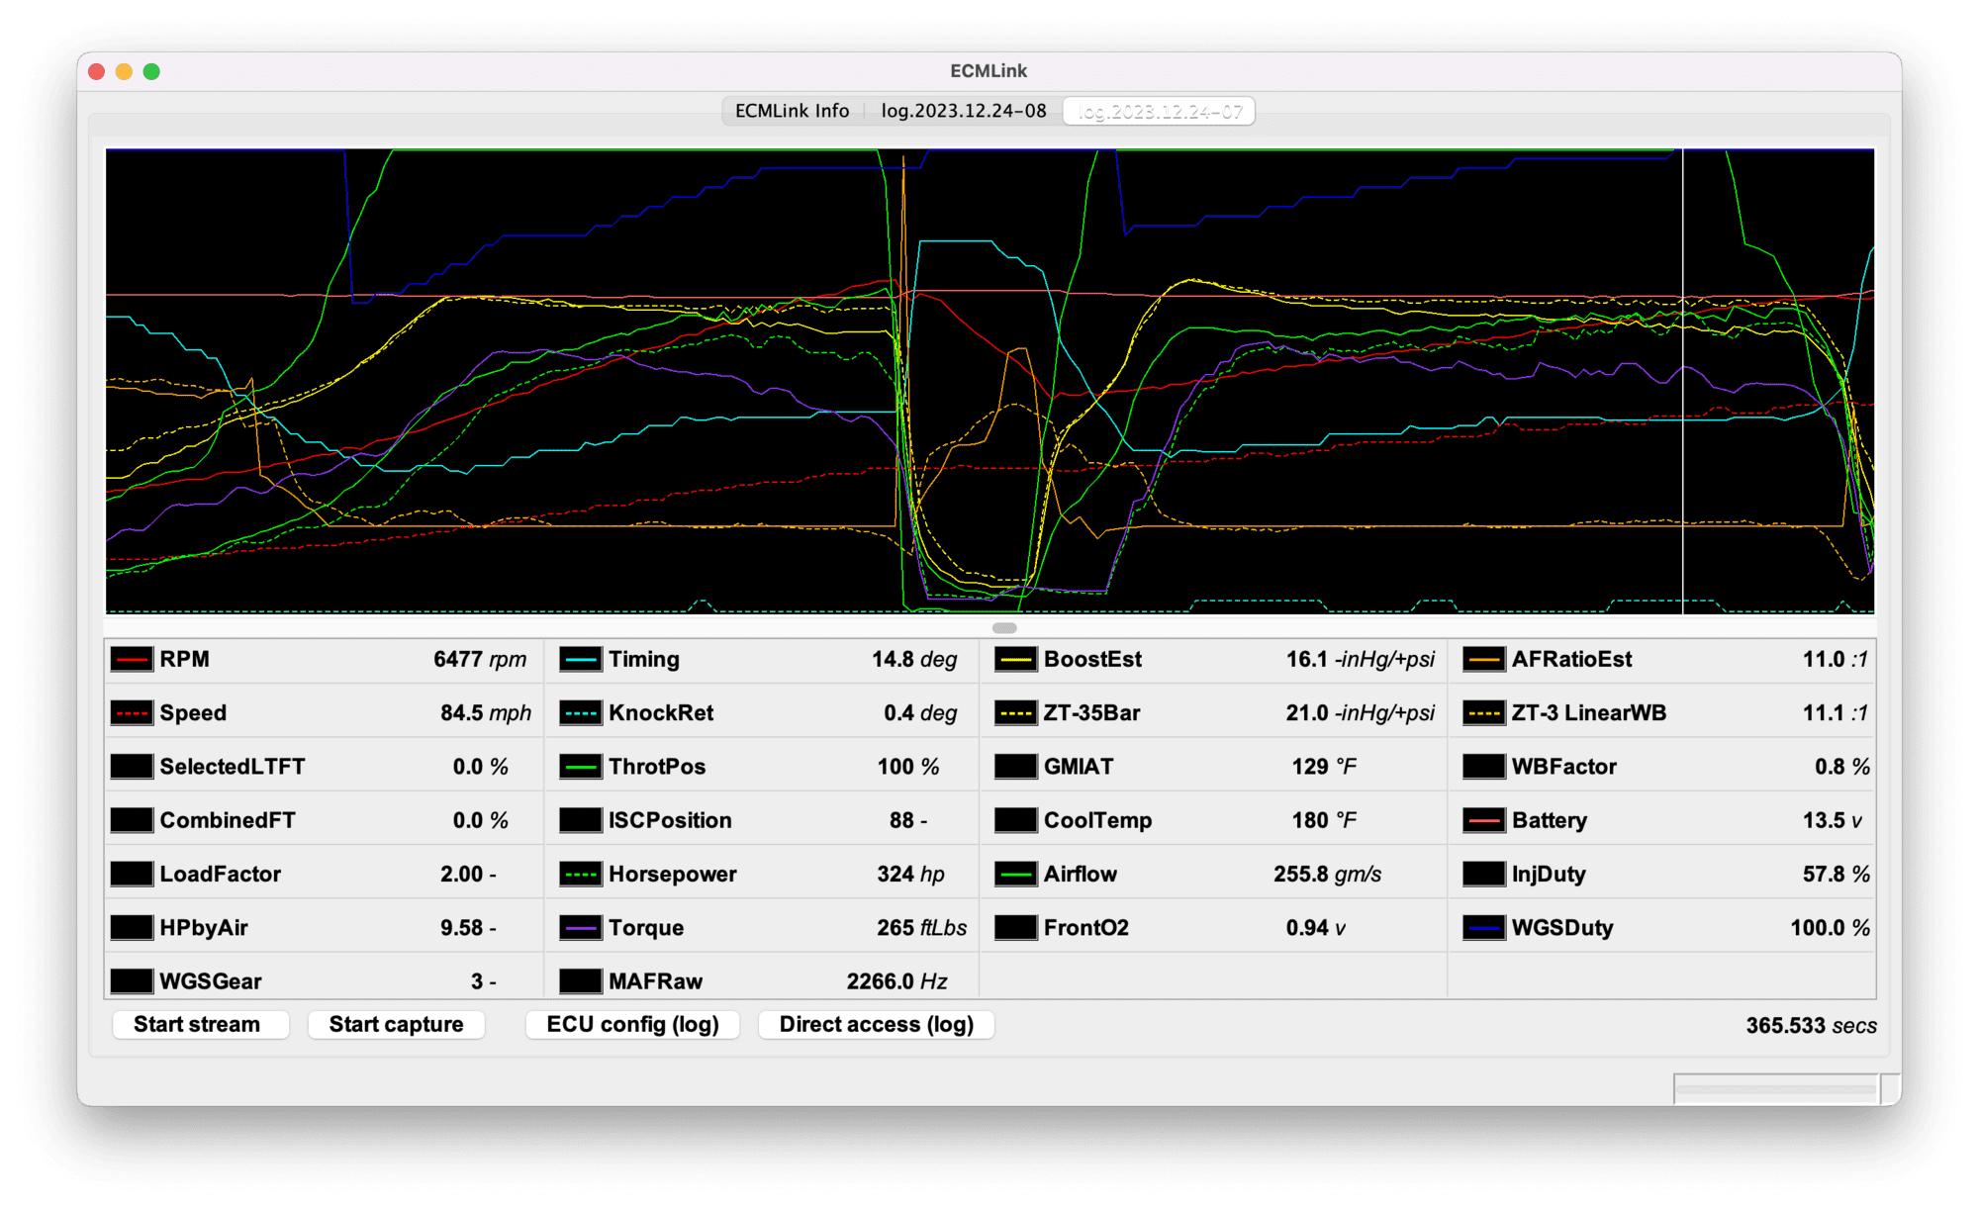This screenshot has height=1208, width=1979.
Task: Click the bottom-right progress bar
Action: 1777,1088
